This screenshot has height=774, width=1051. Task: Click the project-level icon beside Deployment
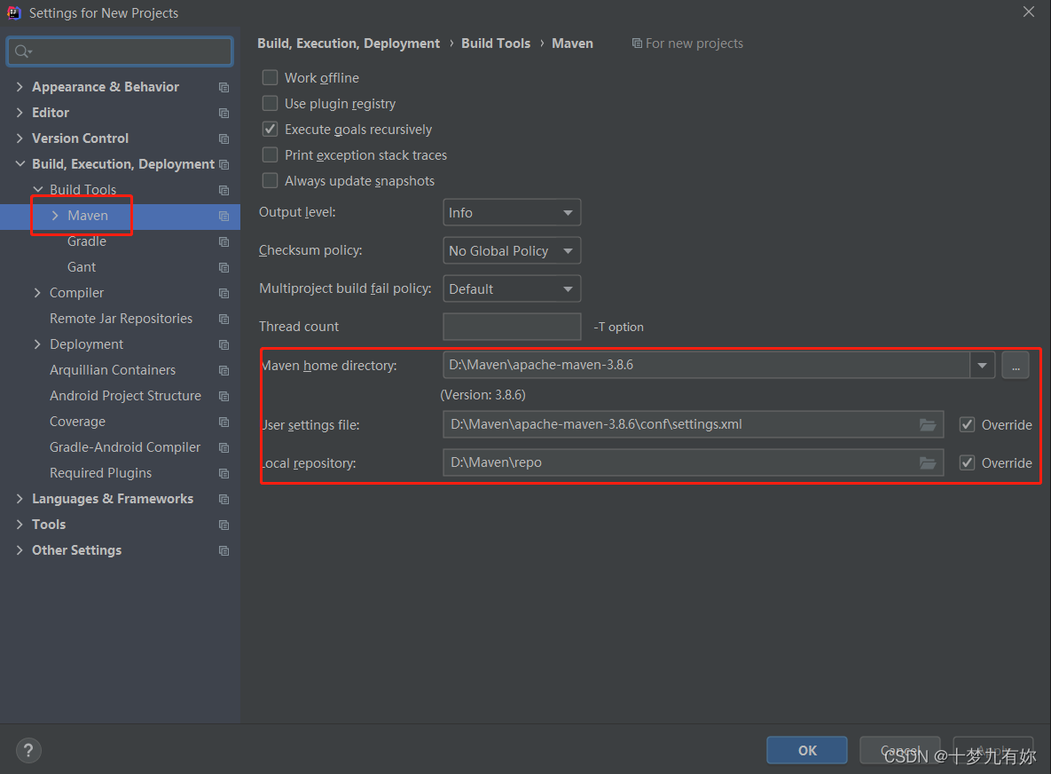point(224,344)
